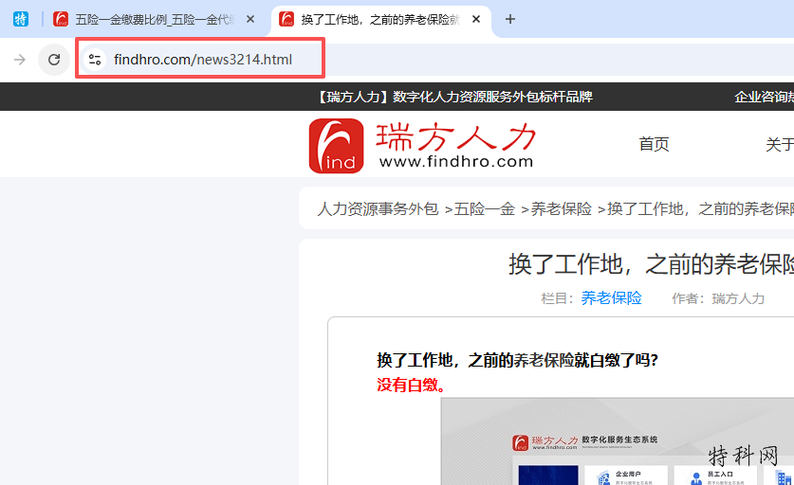
Task: Click the 企业用户 card in article image
Action: pyautogui.click(x=626, y=476)
